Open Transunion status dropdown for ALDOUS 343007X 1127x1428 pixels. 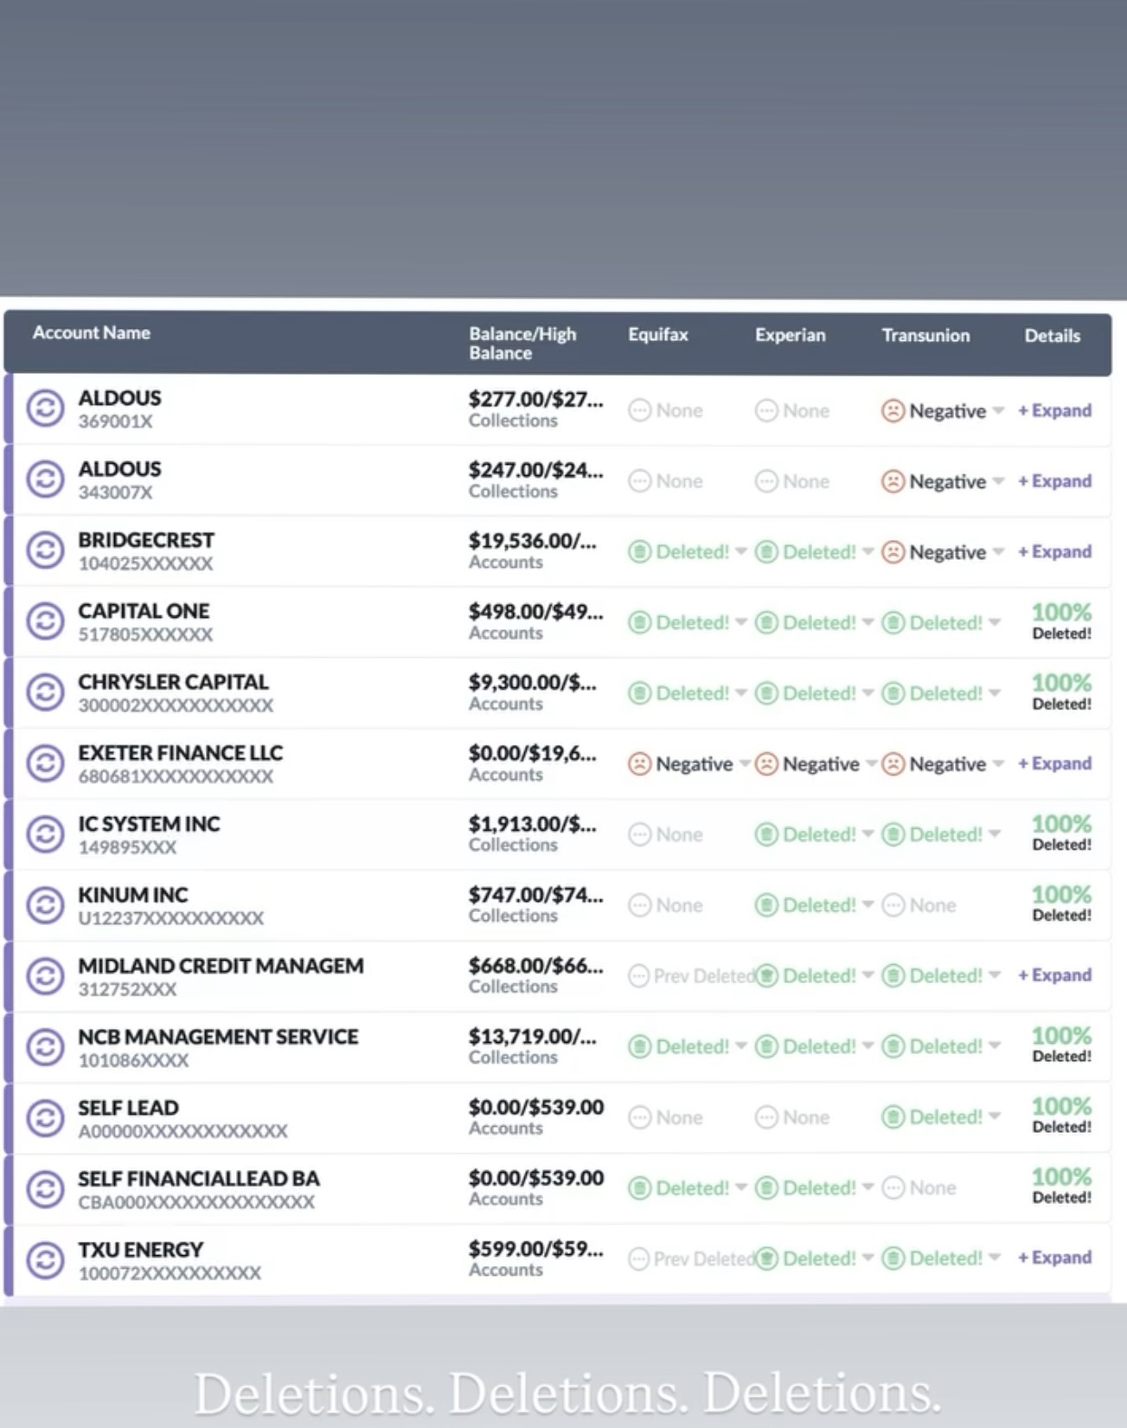tap(998, 482)
